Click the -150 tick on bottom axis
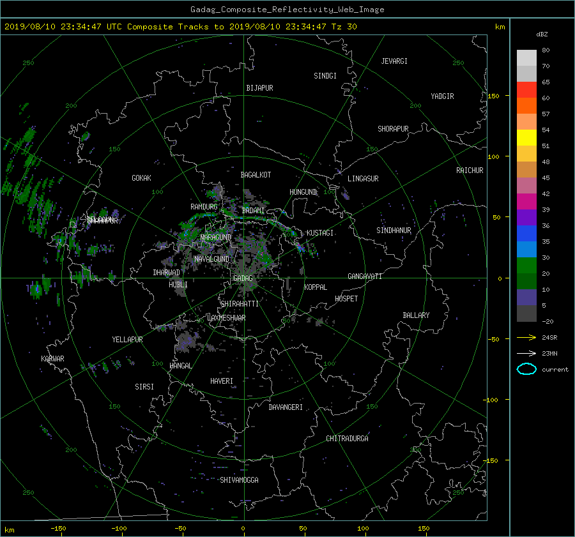 [x=58, y=529]
